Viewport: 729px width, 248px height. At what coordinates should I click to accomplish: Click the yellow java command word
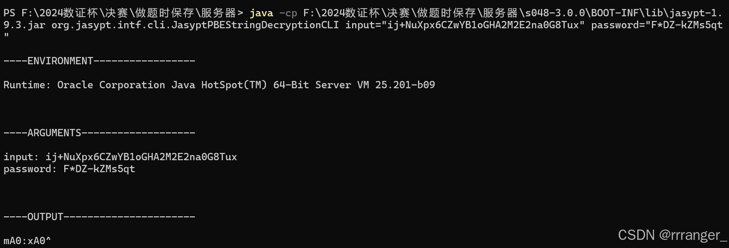pos(261,13)
